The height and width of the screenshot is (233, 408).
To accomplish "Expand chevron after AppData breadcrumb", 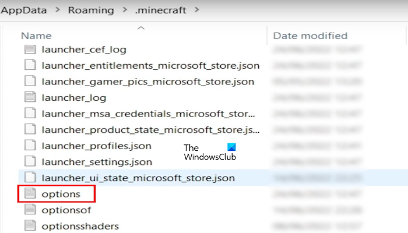I will tap(58, 10).
